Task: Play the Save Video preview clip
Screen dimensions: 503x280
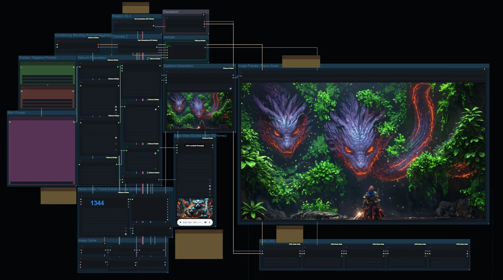Action: coord(181,222)
